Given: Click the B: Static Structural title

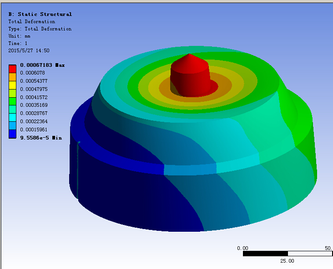Looking at the screenshot, I should coord(40,14).
